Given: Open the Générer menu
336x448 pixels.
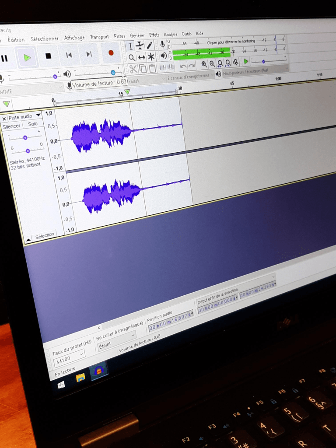Looking at the screenshot, I should click(x=137, y=36).
